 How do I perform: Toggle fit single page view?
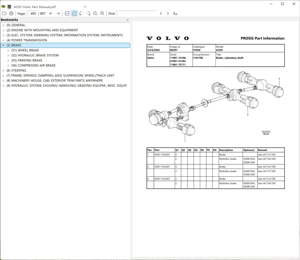tap(74, 13)
